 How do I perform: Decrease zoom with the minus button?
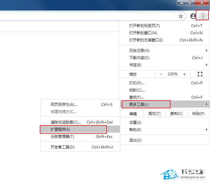point(161,74)
